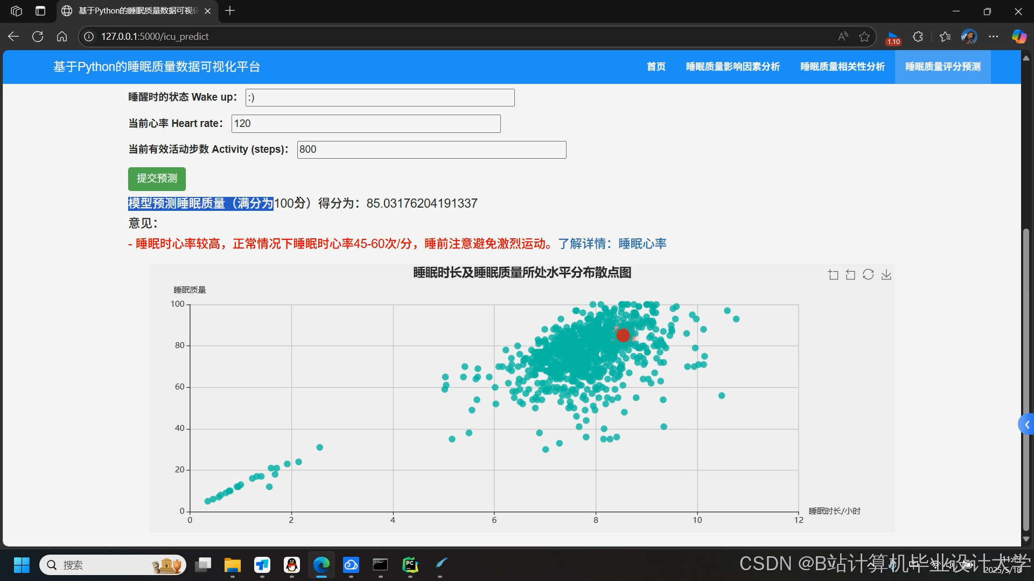
Task: Expand the blue side panel arrow
Action: pyautogui.click(x=1026, y=425)
